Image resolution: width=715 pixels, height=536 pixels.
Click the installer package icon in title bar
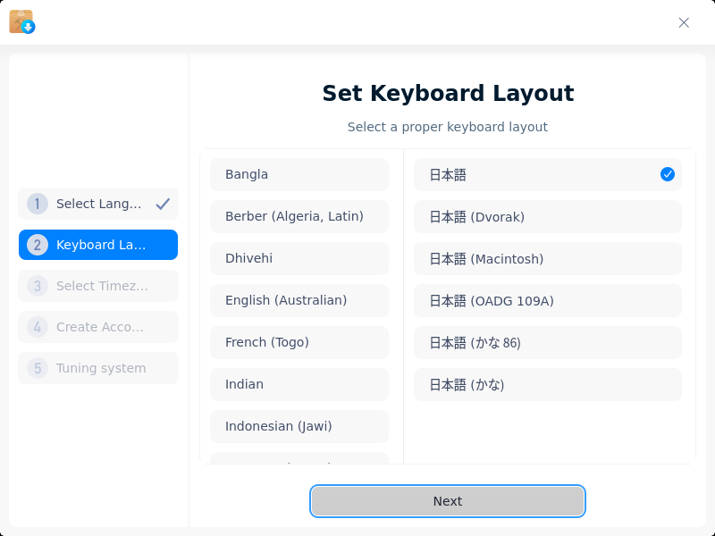21,21
